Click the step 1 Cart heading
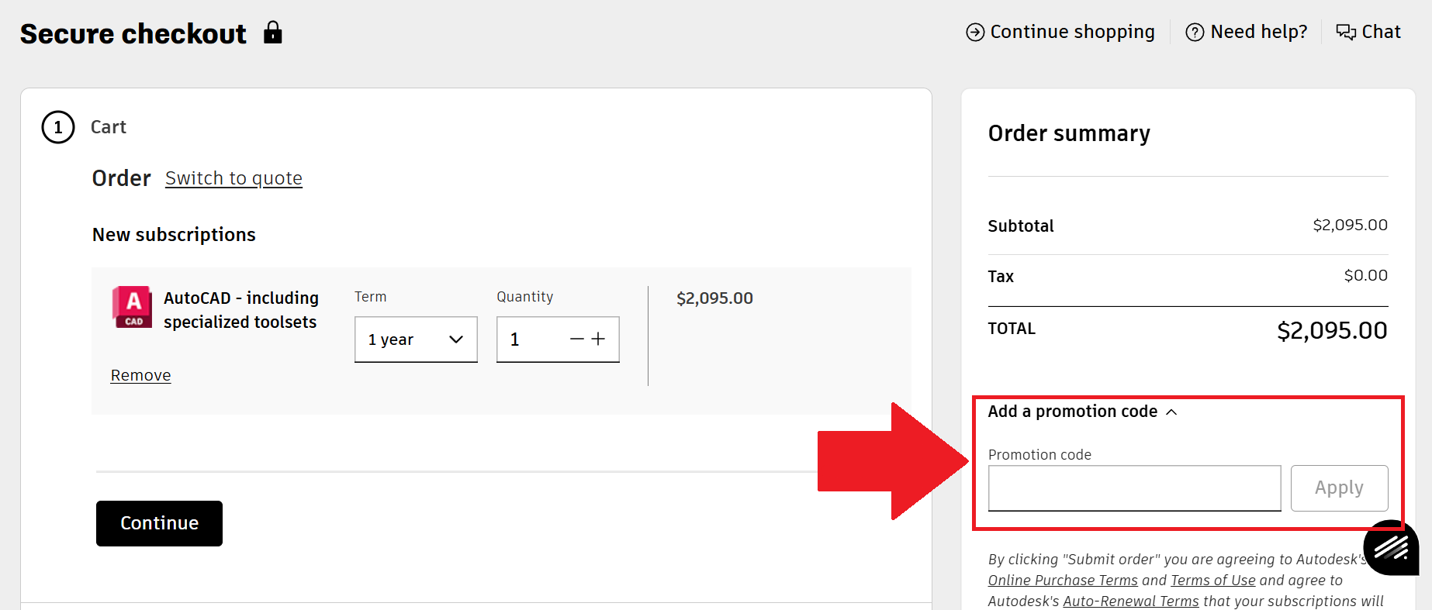 coord(108,127)
